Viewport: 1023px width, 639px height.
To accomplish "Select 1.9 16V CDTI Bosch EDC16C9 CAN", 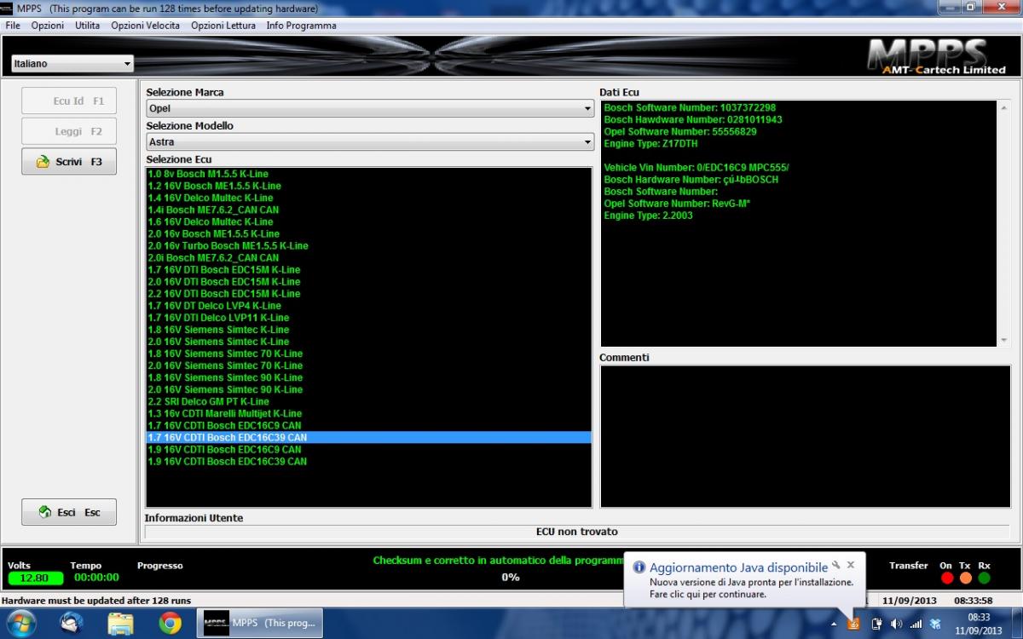I will 369,449.
